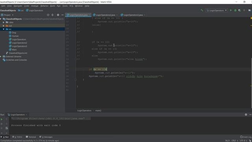Click the editor vertical scrollbar

click(251, 83)
